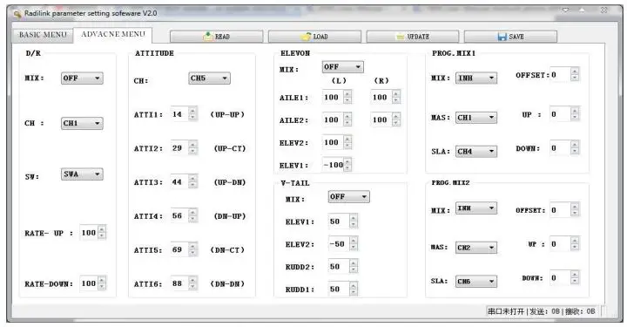Click the ATTI2 value field showing 29
This screenshot has width=627, height=327.
179,148
